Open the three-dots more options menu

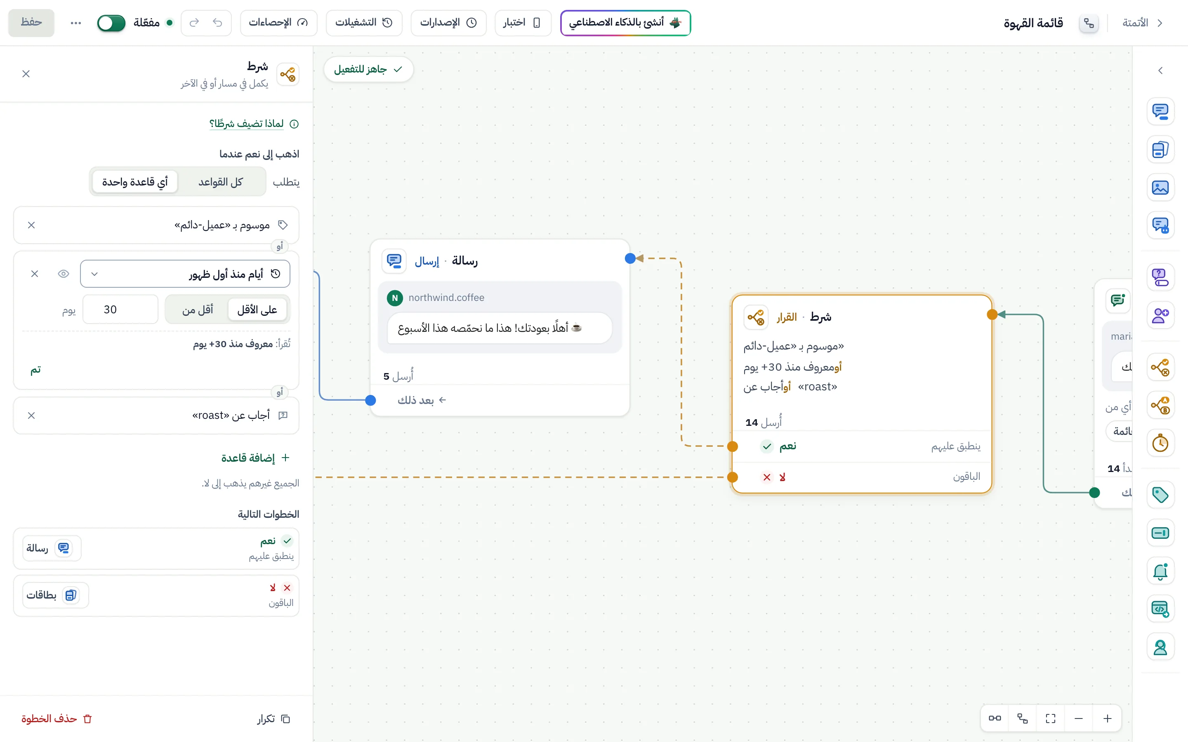(x=75, y=23)
